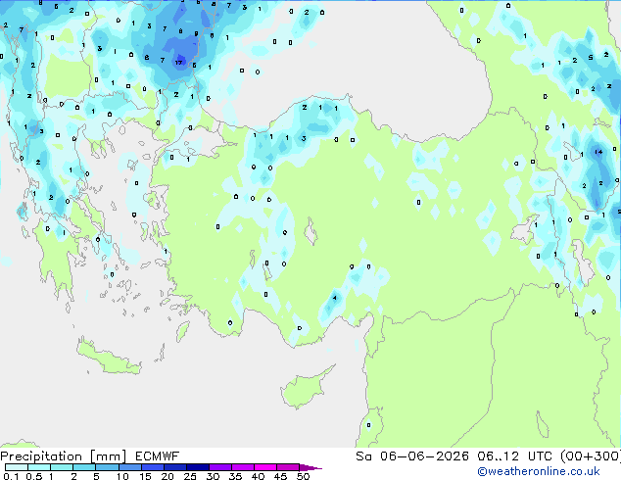
Task: Click the date '06-06-2026' text
Action: pyautogui.click(x=424, y=456)
